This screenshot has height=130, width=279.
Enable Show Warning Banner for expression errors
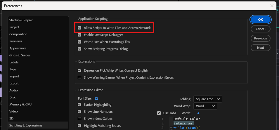pyautogui.click(x=79, y=77)
